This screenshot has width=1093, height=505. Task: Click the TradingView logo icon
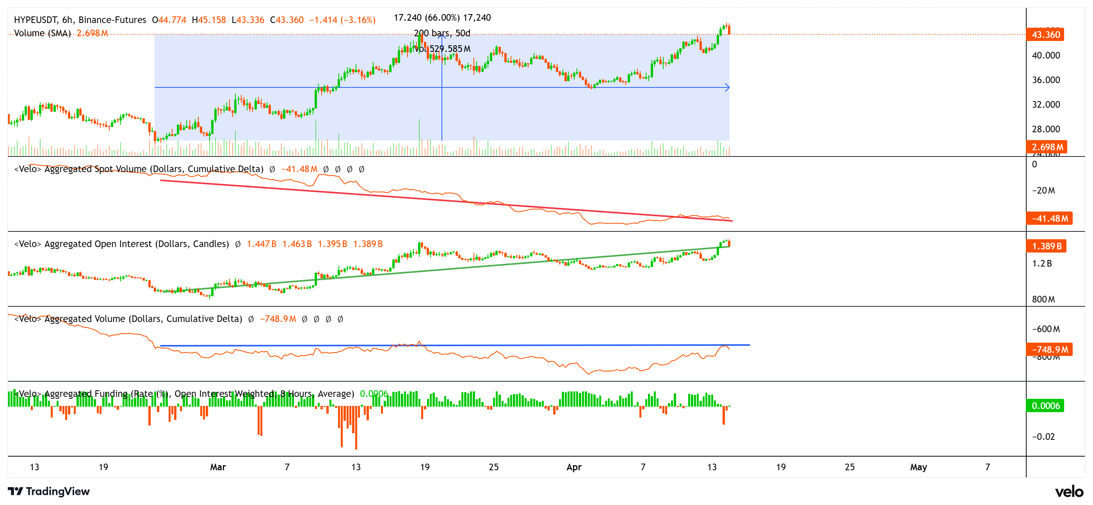point(15,491)
